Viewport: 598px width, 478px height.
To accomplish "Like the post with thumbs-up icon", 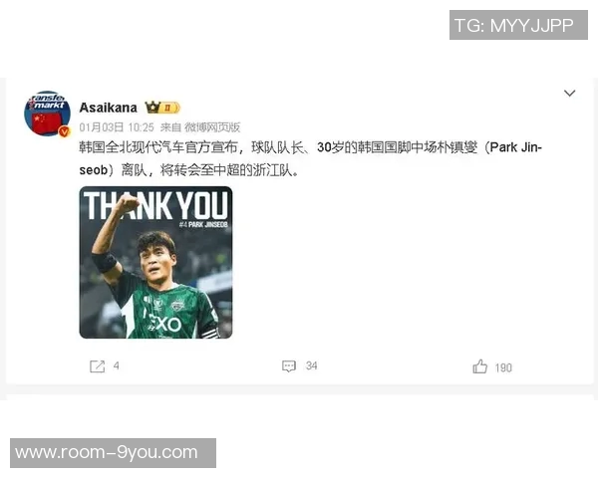I will pyautogui.click(x=479, y=366).
